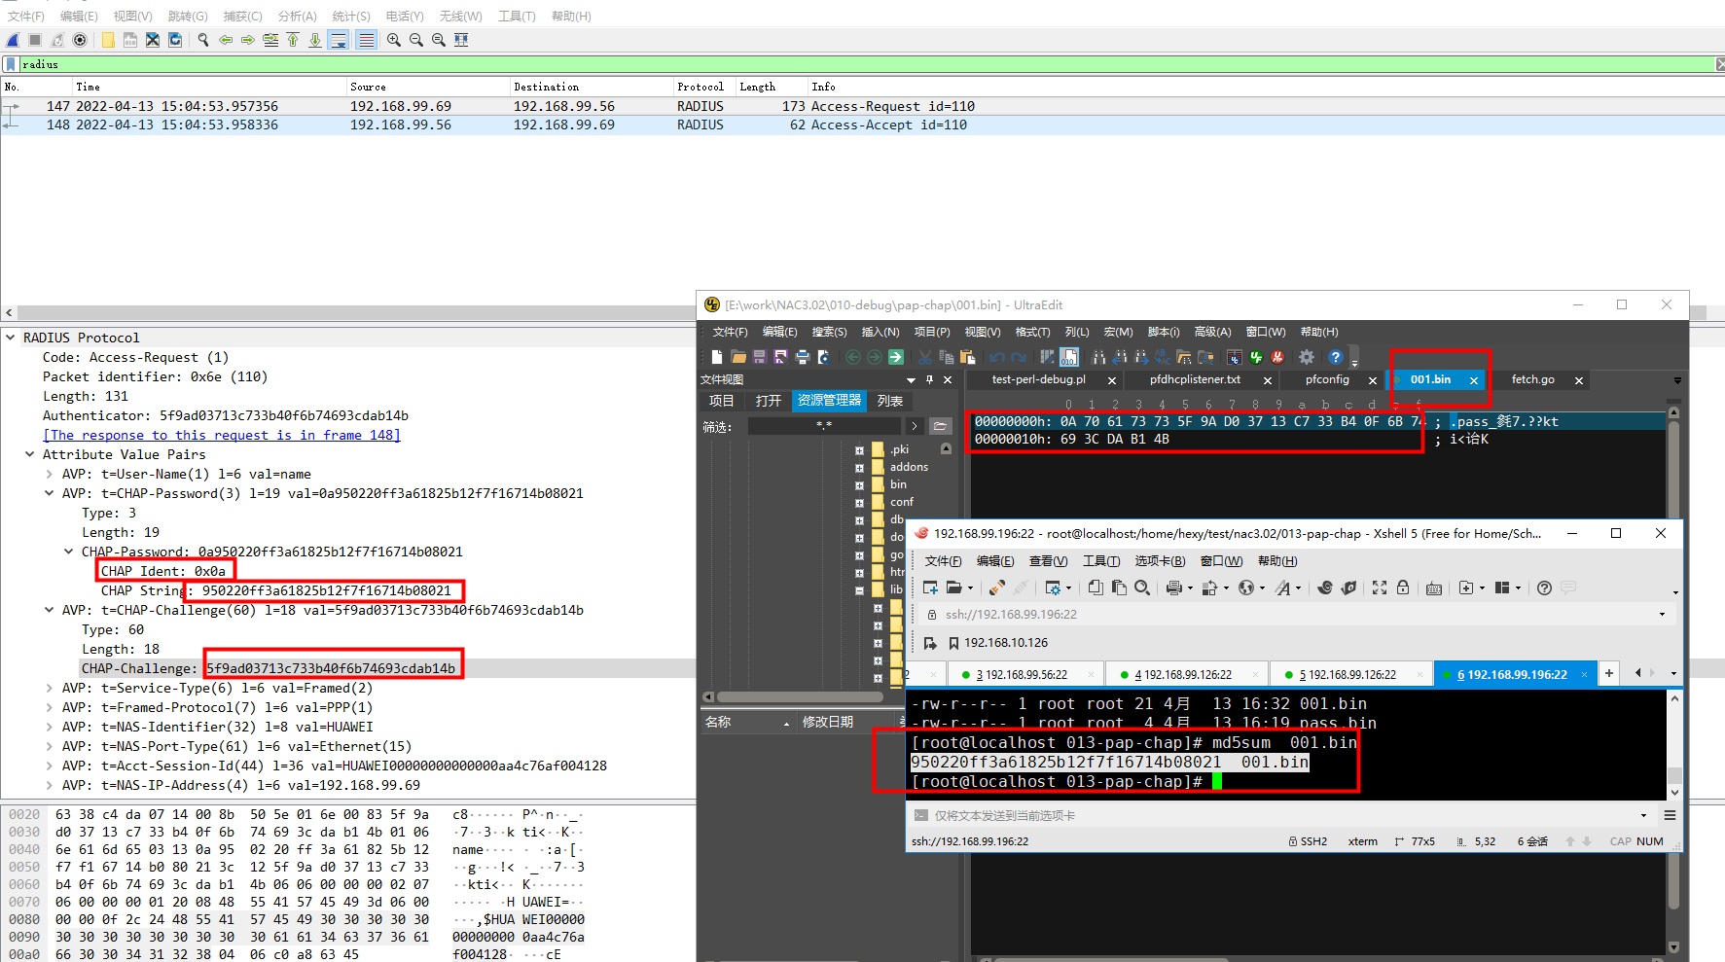Open the on-screen keyboard in Xshell
1725x962 pixels.
click(1433, 588)
